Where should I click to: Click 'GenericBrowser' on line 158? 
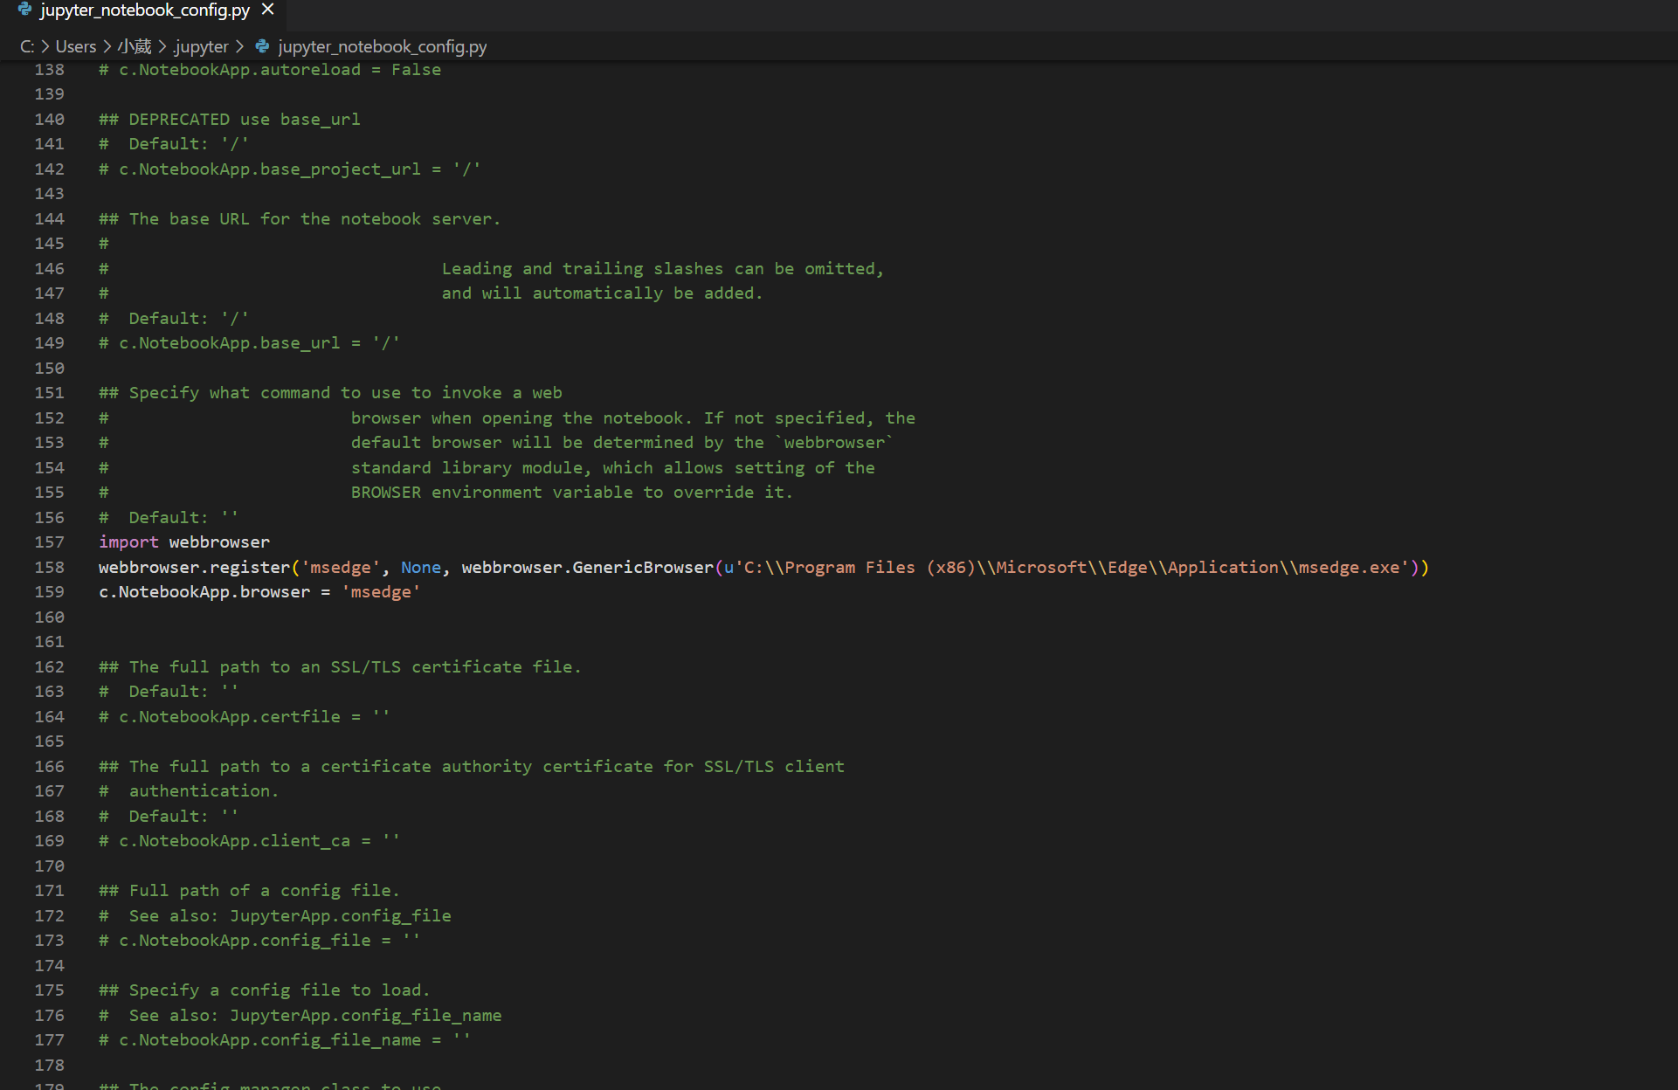(x=643, y=568)
